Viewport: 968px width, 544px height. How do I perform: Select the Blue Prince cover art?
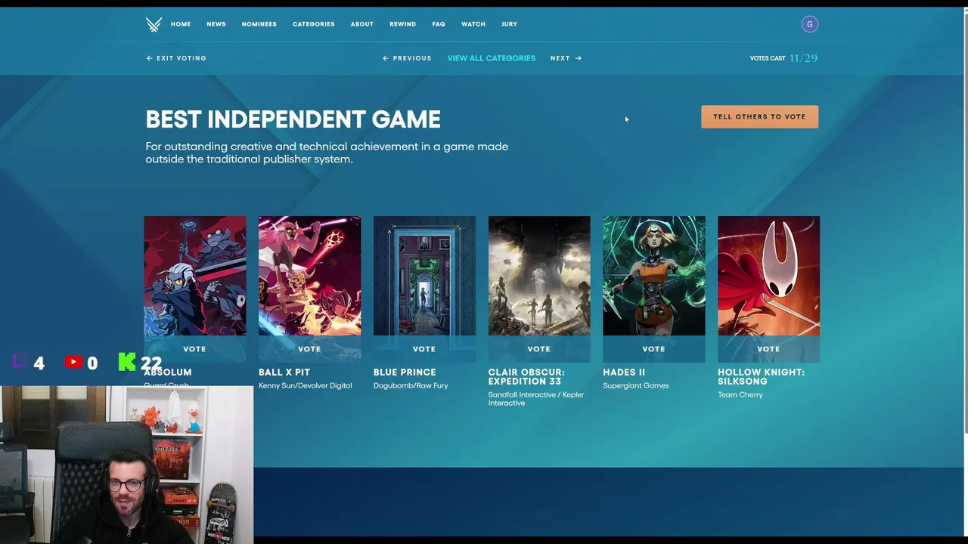tap(424, 276)
